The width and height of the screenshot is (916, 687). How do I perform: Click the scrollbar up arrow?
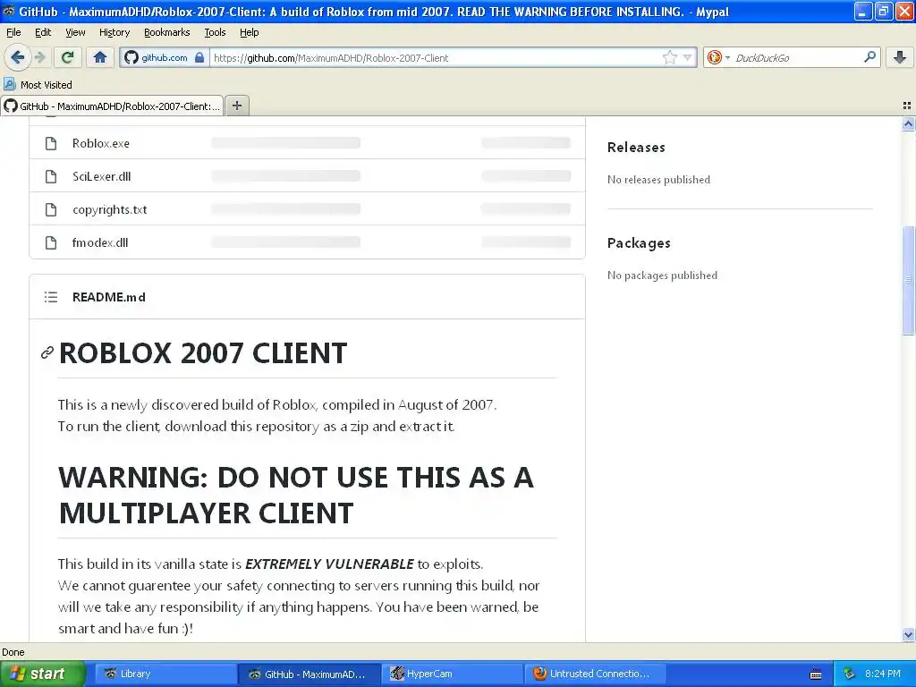point(908,123)
